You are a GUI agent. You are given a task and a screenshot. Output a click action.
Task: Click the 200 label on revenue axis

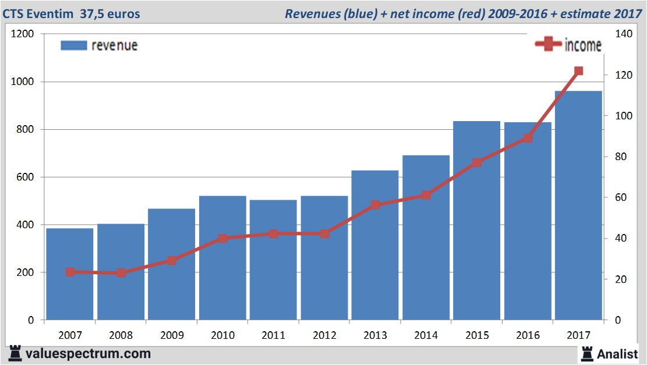pyautogui.click(x=25, y=272)
